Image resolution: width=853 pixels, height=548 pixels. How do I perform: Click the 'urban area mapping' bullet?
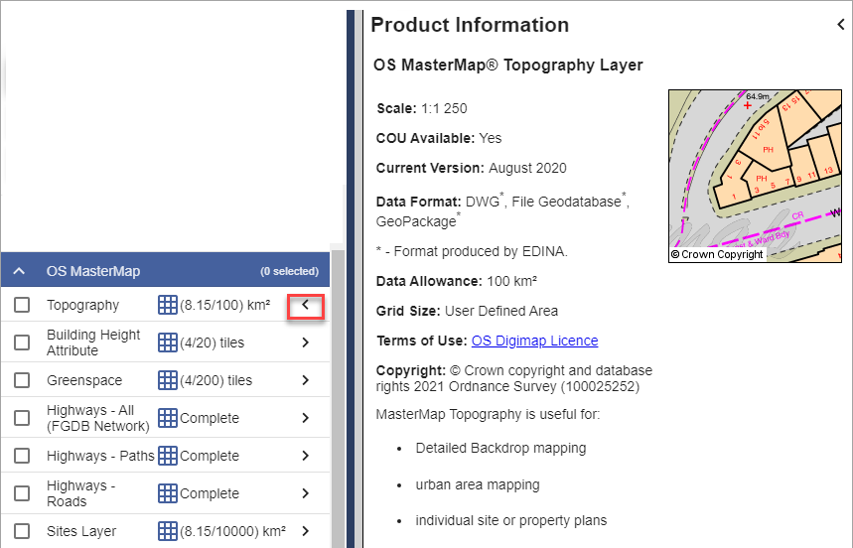478,484
